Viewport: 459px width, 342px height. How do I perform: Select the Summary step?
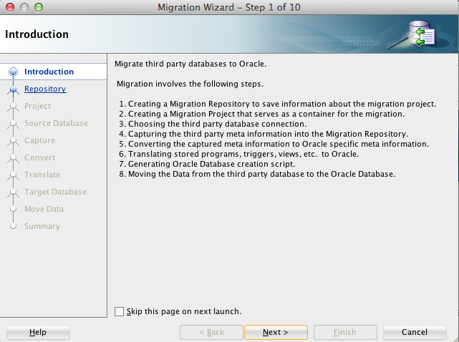point(42,226)
